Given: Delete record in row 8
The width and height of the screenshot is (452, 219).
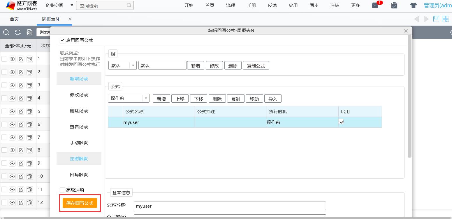Looking at the screenshot, I should click(x=29, y=150).
